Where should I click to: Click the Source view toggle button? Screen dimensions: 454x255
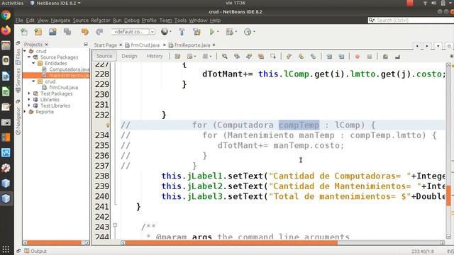coord(104,56)
